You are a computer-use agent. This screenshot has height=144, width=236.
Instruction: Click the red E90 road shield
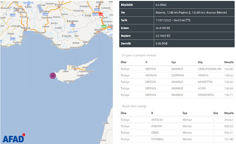(101, 14)
